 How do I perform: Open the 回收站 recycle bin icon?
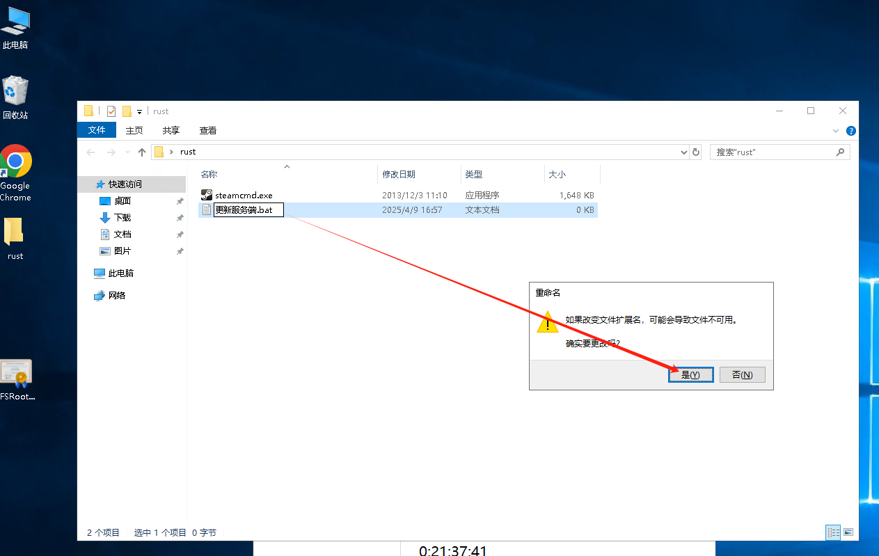click(x=15, y=97)
